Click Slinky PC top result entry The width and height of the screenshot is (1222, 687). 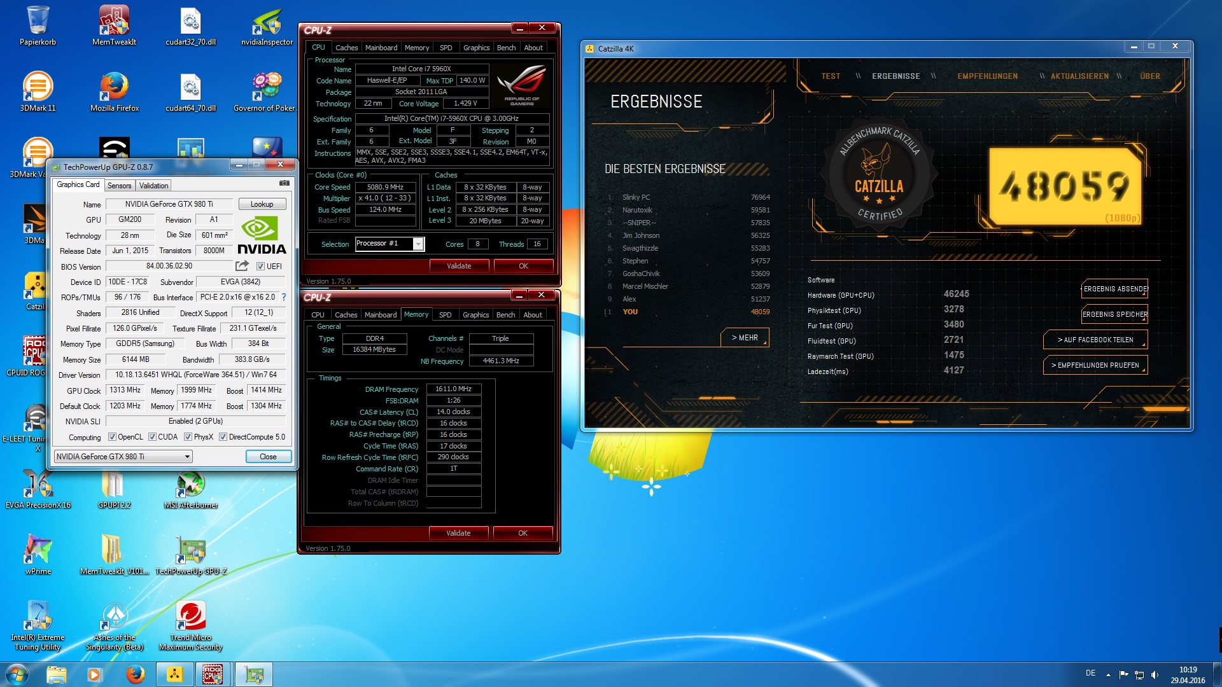pos(689,197)
